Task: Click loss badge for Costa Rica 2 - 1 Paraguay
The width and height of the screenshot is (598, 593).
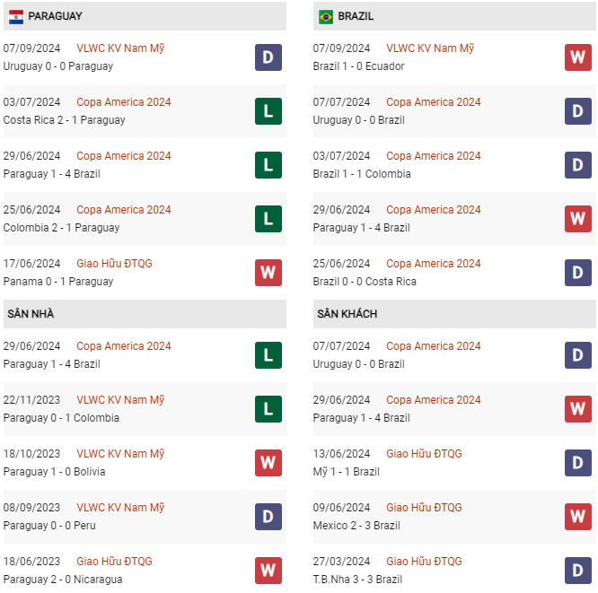Action: tap(268, 111)
